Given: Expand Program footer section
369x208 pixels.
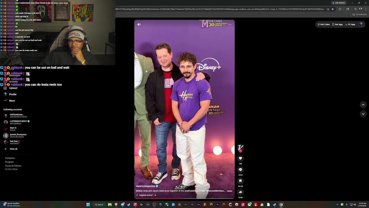Looking at the screenshot, I should (x=9, y=162).
